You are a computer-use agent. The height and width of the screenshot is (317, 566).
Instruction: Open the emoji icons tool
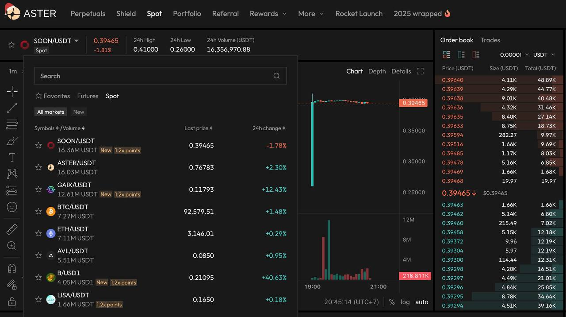click(12, 207)
